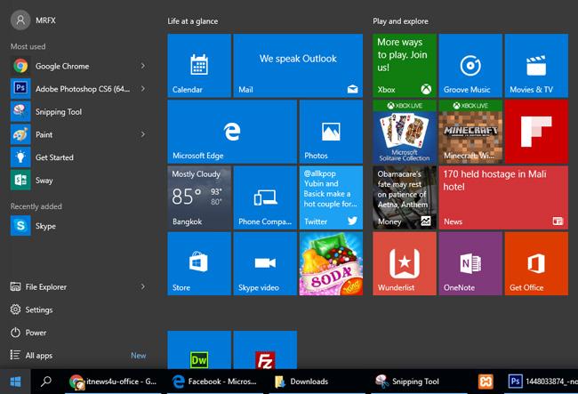Launch the Skype video tile
Image resolution: width=578 pixels, height=394 pixels.
click(265, 263)
